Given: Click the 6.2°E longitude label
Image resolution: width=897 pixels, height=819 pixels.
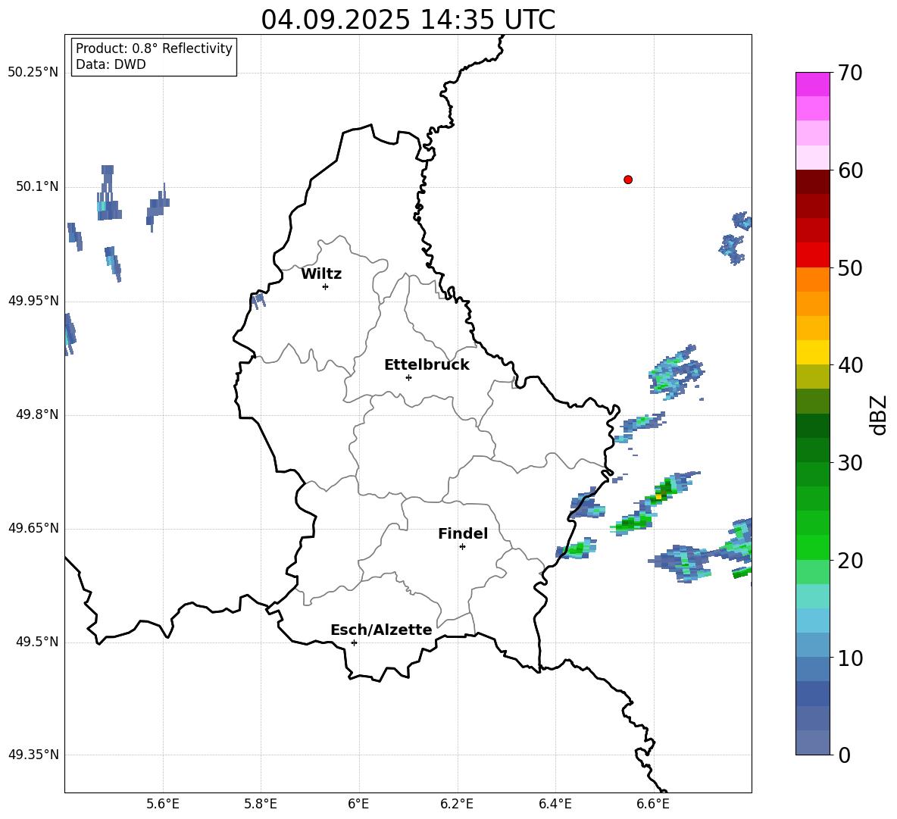Looking at the screenshot, I should click(457, 804).
